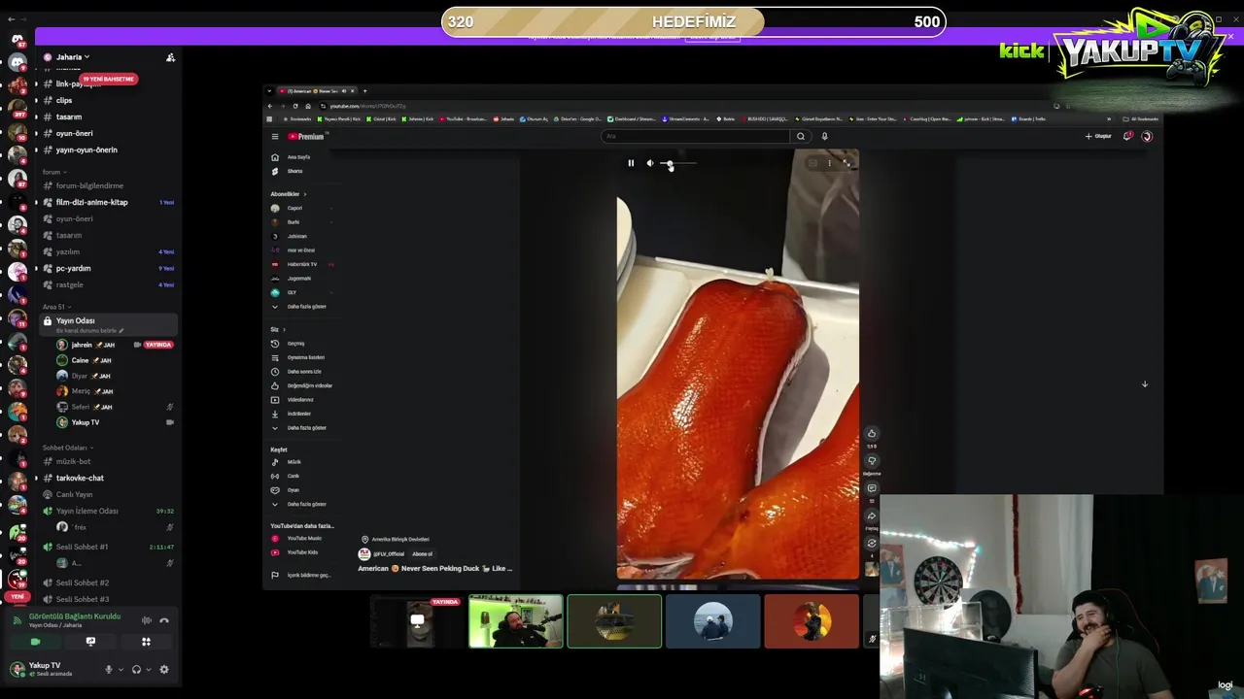Image resolution: width=1244 pixels, height=699 pixels.
Task: Open the Shorts three-dot options menu
Action: coord(829,163)
